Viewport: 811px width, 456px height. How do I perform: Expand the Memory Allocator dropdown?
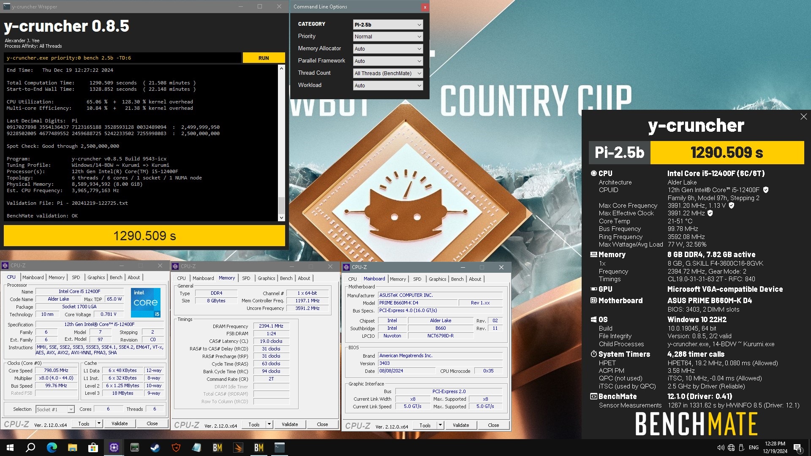tap(388, 49)
